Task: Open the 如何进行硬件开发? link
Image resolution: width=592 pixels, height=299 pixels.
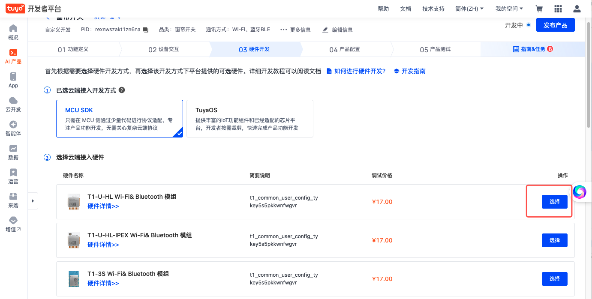Action: pyautogui.click(x=356, y=71)
